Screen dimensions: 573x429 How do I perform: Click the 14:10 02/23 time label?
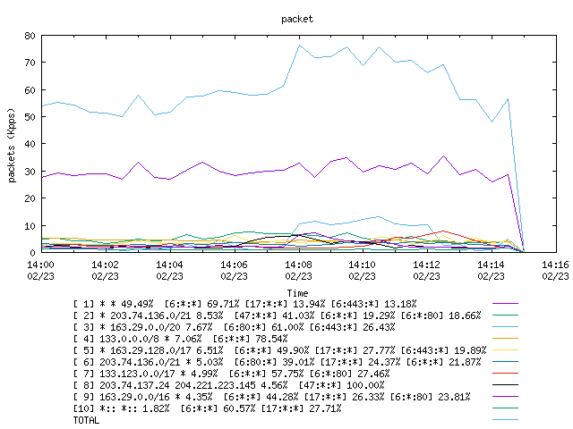(x=362, y=270)
